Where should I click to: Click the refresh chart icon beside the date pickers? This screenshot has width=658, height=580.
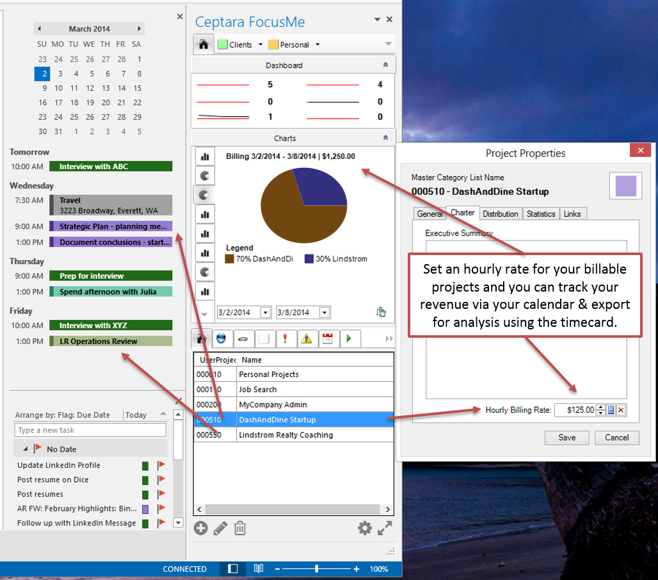point(381,312)
